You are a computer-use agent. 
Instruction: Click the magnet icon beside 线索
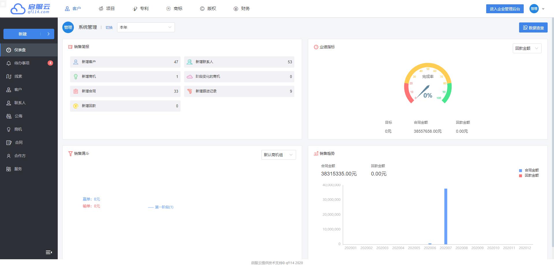click(9, 77)
